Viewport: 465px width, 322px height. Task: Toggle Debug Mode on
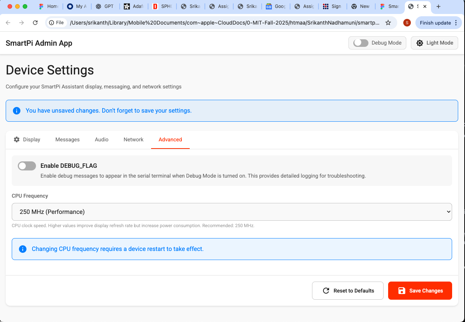360,43
